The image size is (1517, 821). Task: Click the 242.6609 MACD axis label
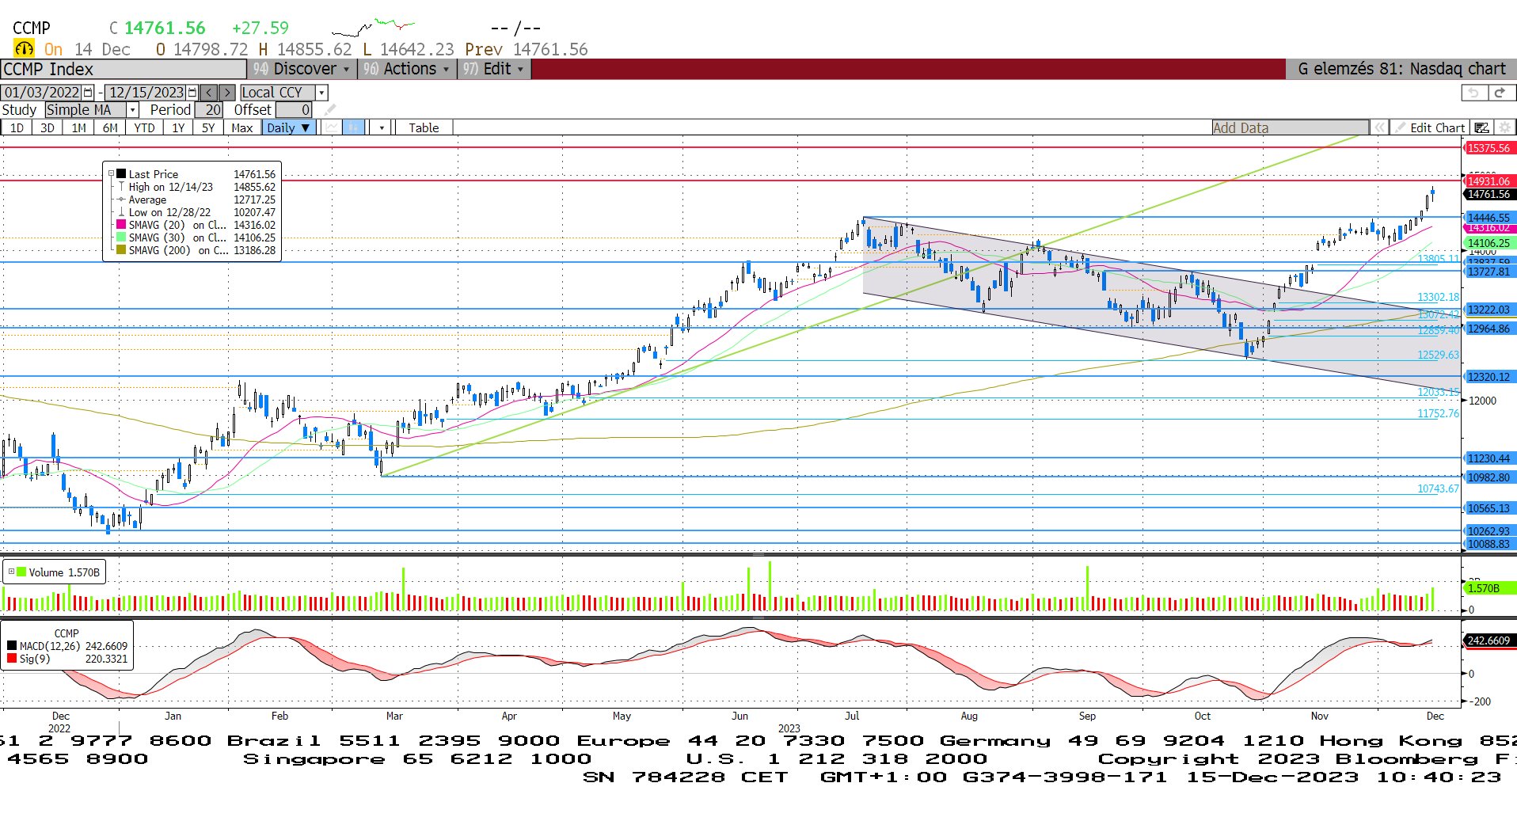1488,640
